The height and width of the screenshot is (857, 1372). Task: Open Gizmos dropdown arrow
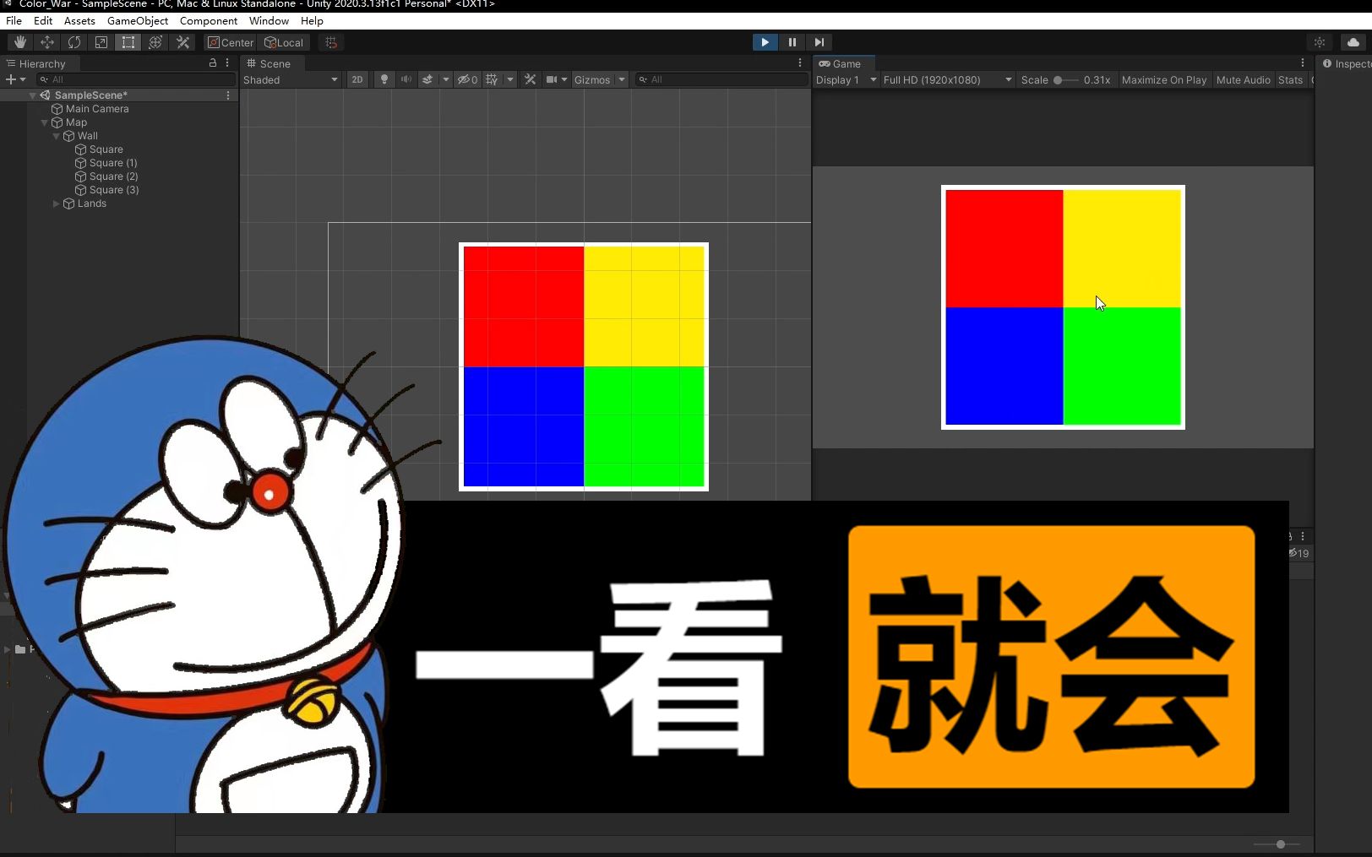click(x=622, y=79)
